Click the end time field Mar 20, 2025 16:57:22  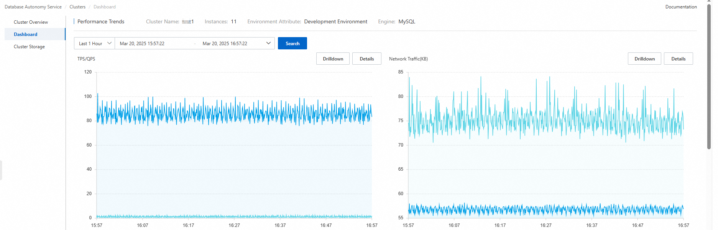225,44
